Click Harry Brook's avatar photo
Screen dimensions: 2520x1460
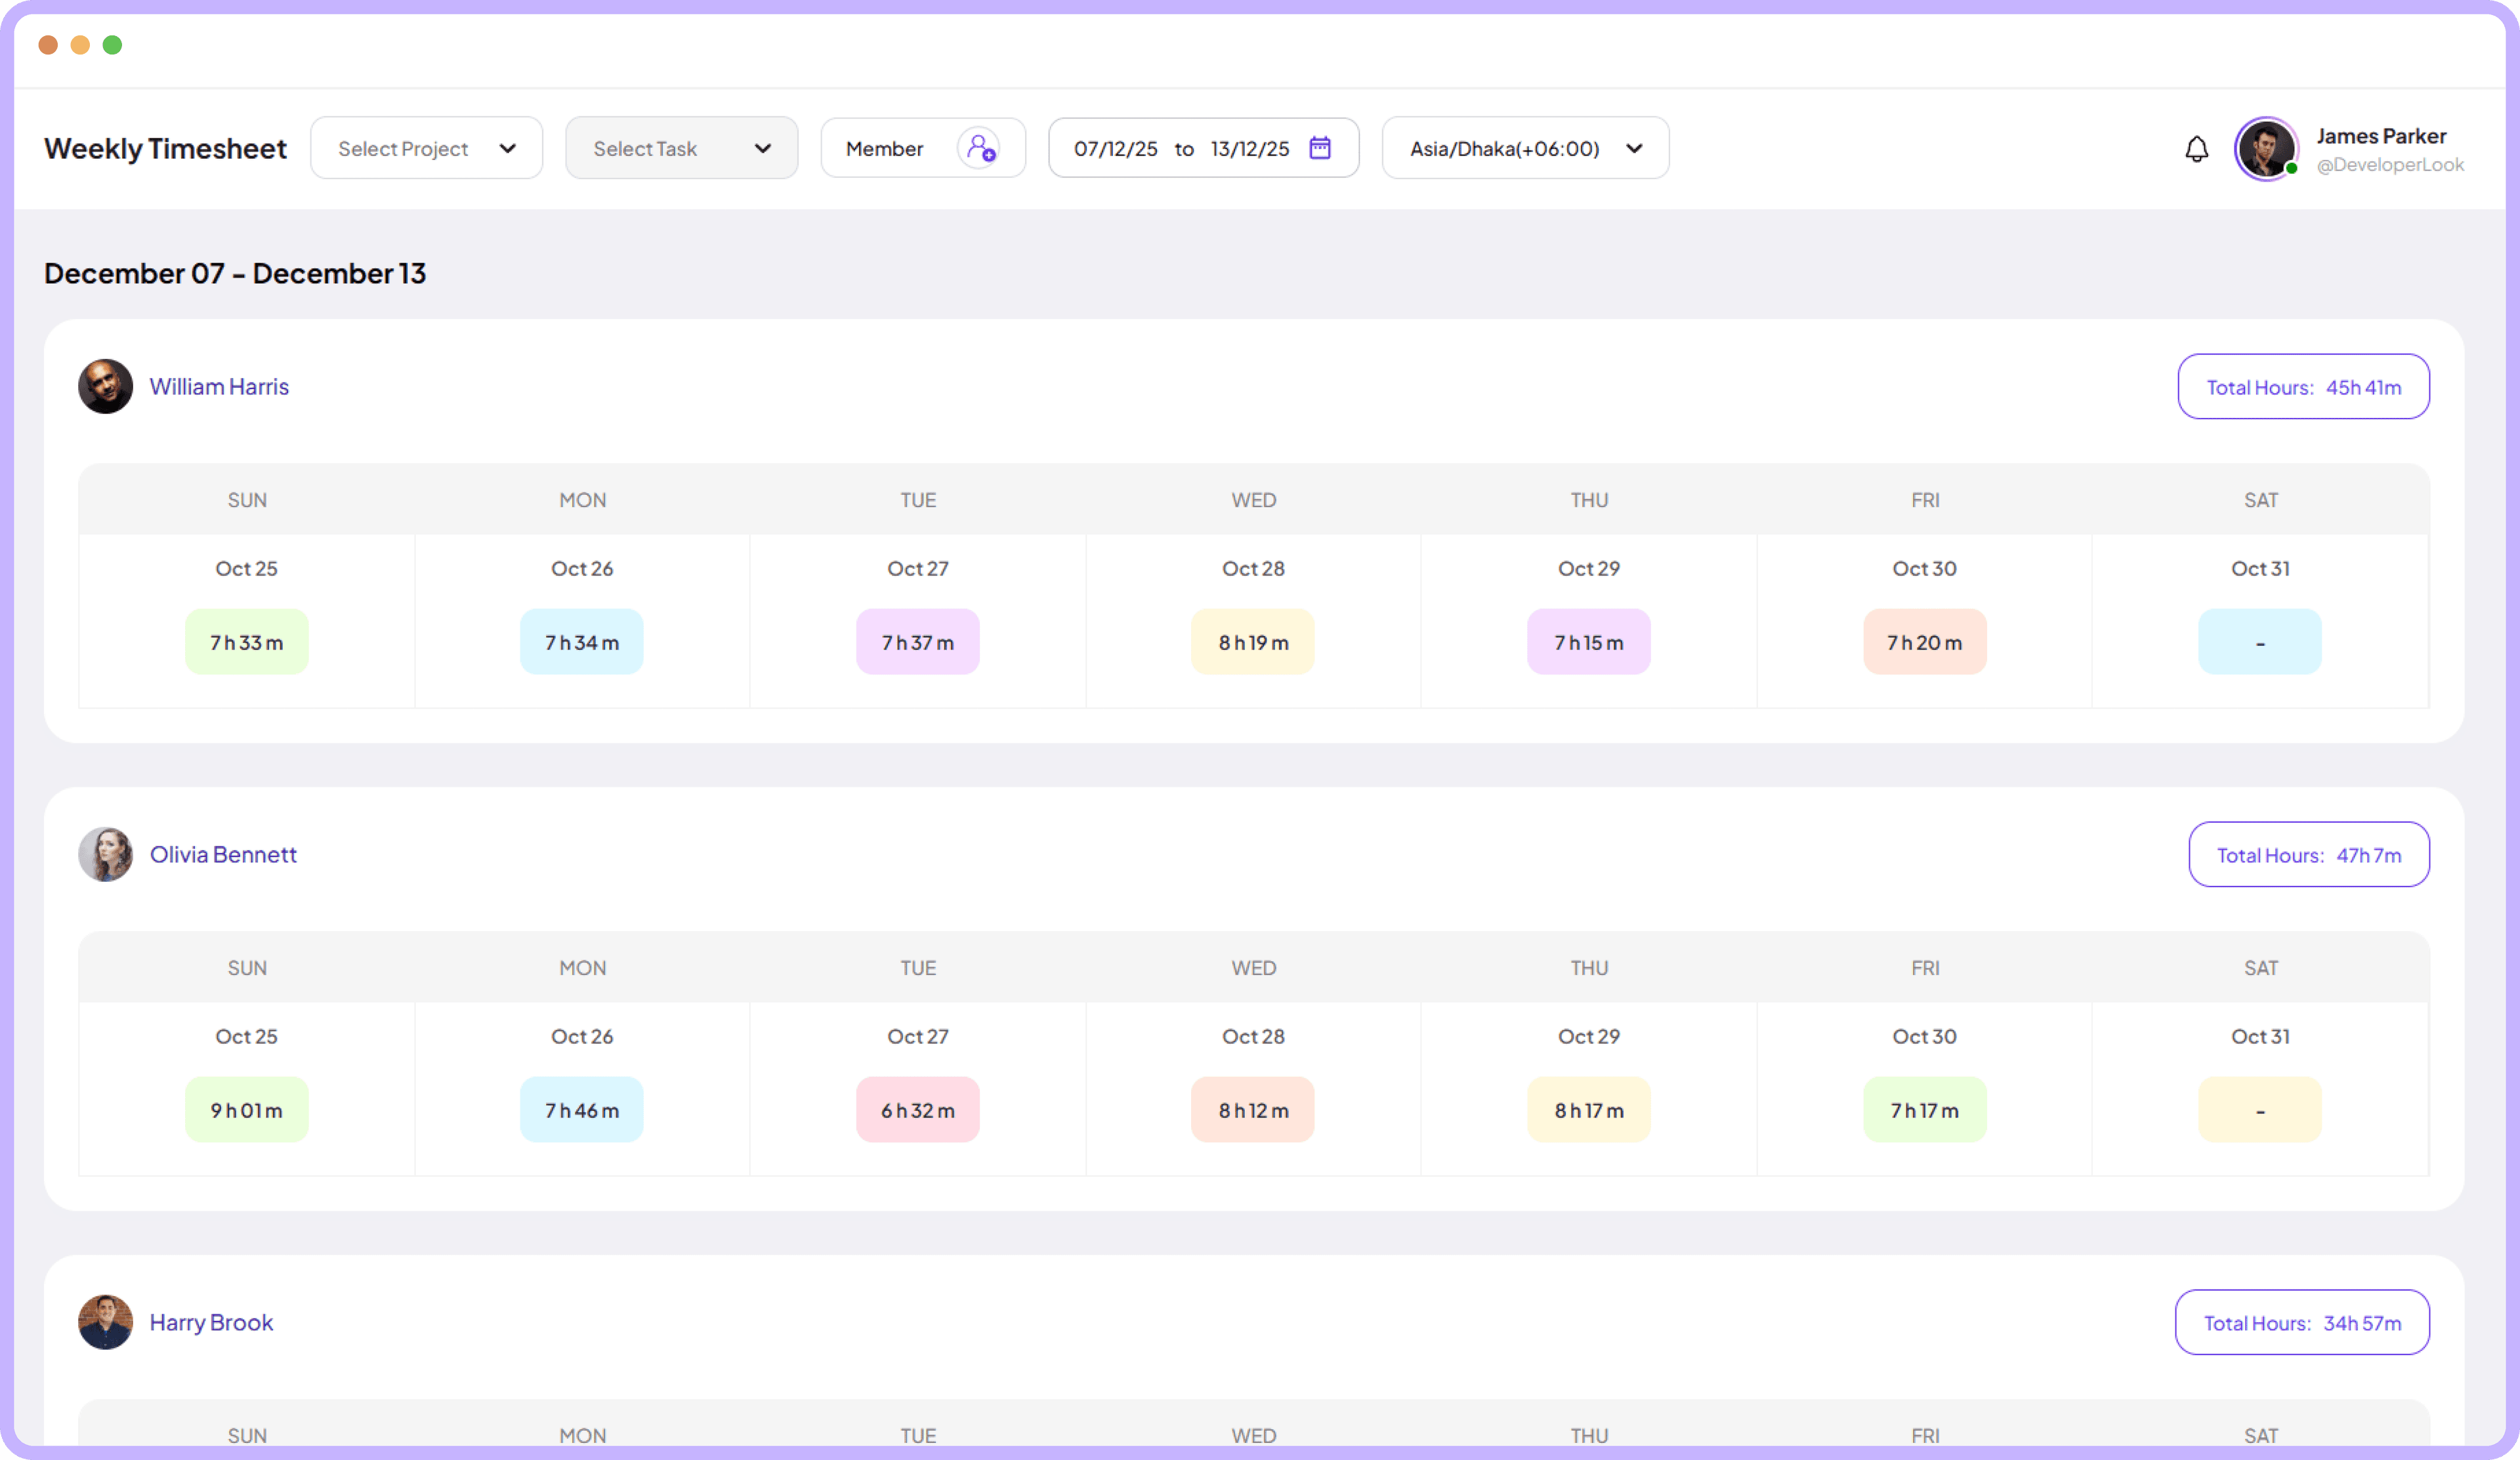point(105,1322)
